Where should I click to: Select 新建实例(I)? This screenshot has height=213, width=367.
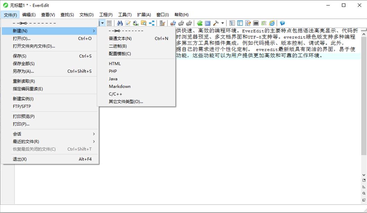point(49,99)
